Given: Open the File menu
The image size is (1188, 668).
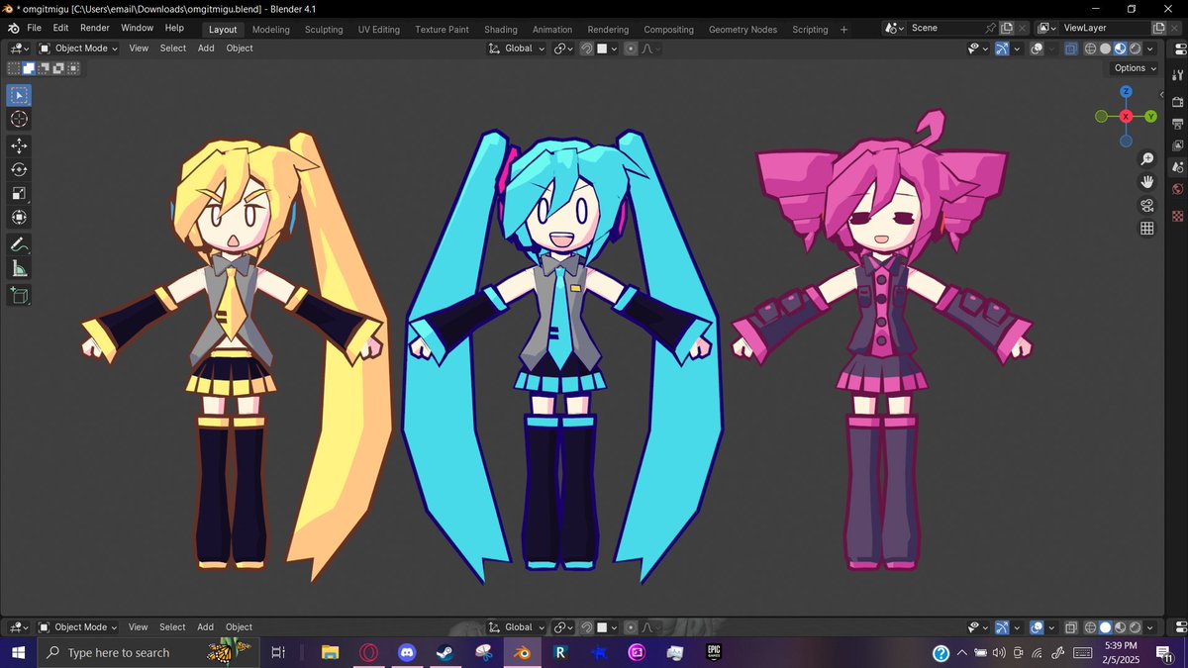Looking at the screenshot, I should click(x=34, y=28).
